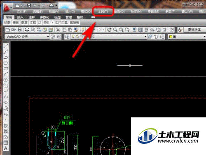Screen dimensions: 206x155
Task: Select the Pan hand tool icon
Action: pyautogui.click(x=109, y=30)
